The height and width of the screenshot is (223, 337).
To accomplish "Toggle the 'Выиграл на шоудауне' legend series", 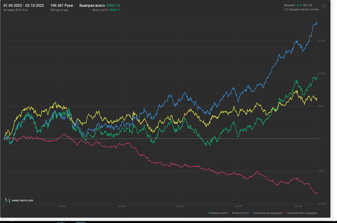I will (x=267, y=213).
